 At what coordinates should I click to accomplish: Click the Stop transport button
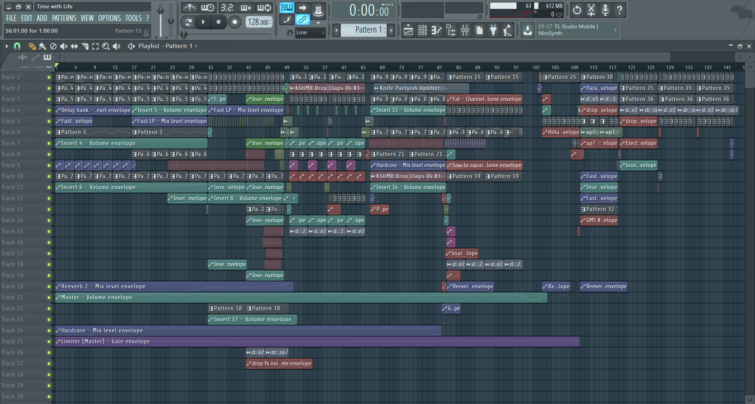(x=219, y=22)
